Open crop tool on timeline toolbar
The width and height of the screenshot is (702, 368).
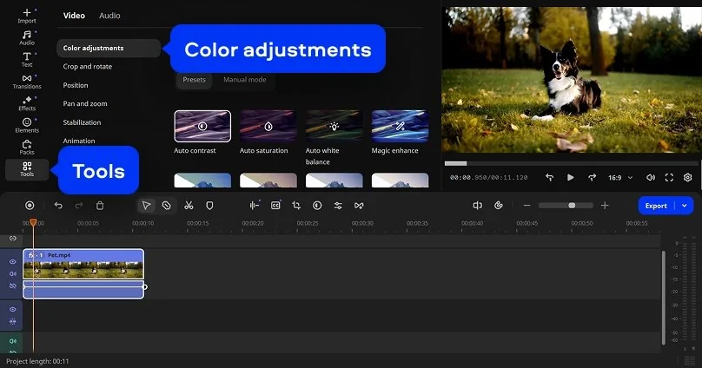coord(296,205)
